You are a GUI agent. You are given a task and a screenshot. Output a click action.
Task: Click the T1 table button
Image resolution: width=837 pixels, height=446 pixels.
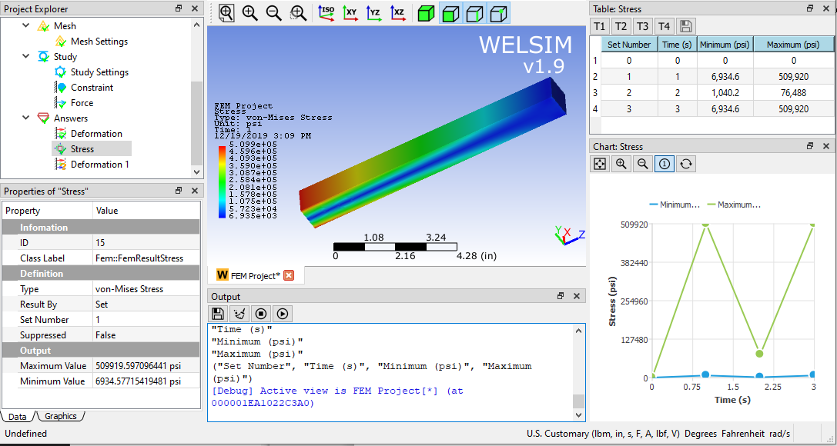600,26
